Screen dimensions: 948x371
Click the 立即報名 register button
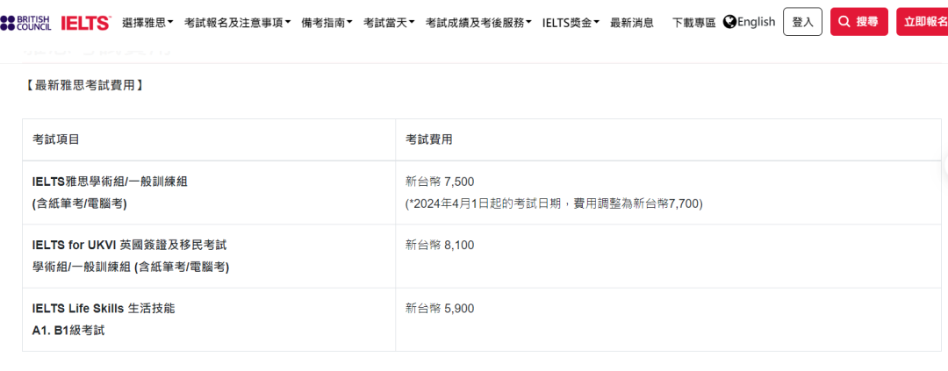(923, 22)
